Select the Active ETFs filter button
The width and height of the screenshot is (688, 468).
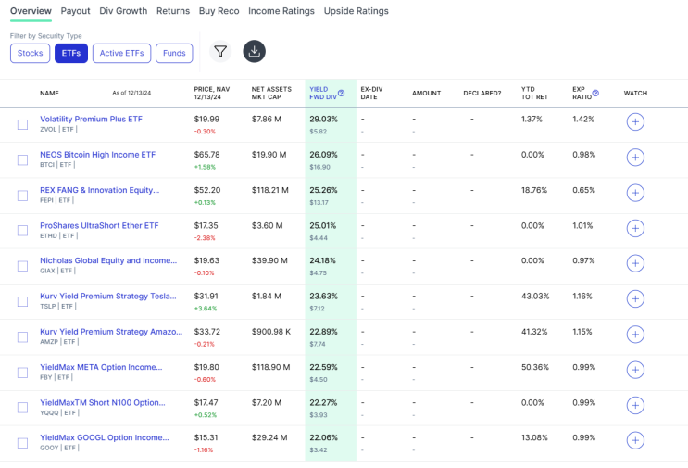pyautogui.click(x=121, y=53)
